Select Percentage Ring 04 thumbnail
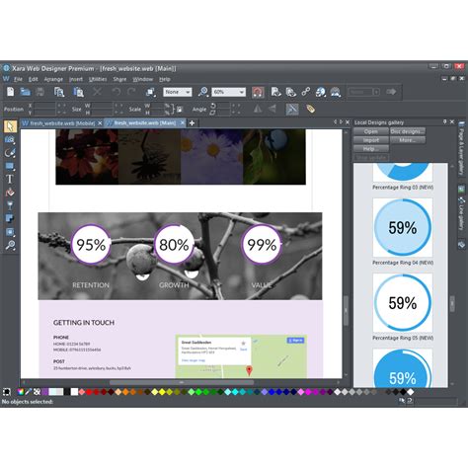Image resolution: width=468 pixels, height=468 pixels. [x=403, y=227]
